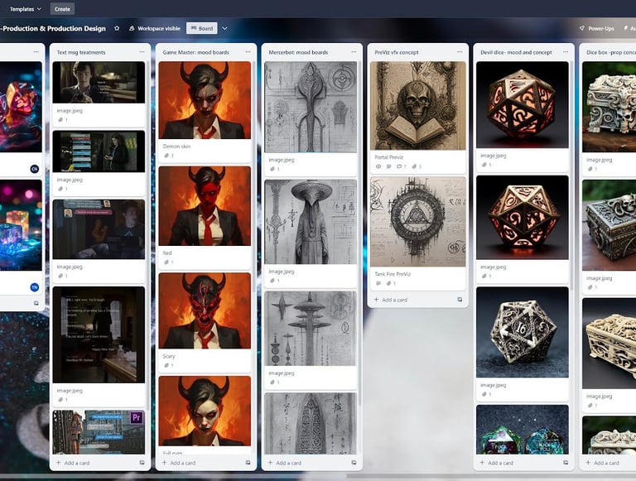This screenshot has height=481, width=636.
Task: Open the Text msg treatments list menu
Action: [142, 52]
